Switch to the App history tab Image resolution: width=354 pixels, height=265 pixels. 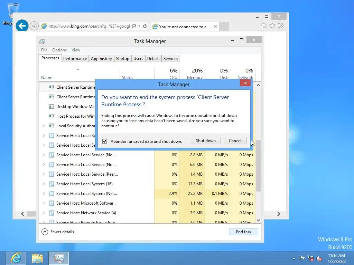[101, 59]
